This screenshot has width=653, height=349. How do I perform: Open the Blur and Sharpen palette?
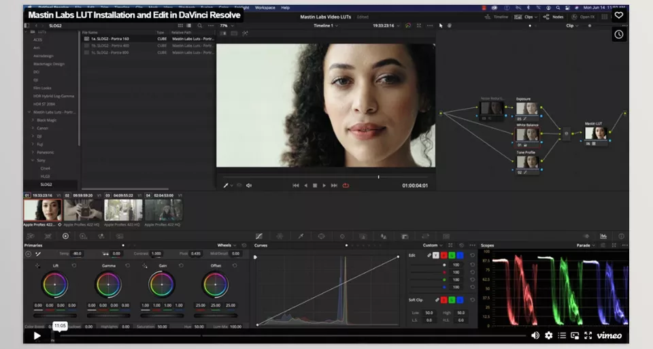pyautogui.click(x=384, y=236)
